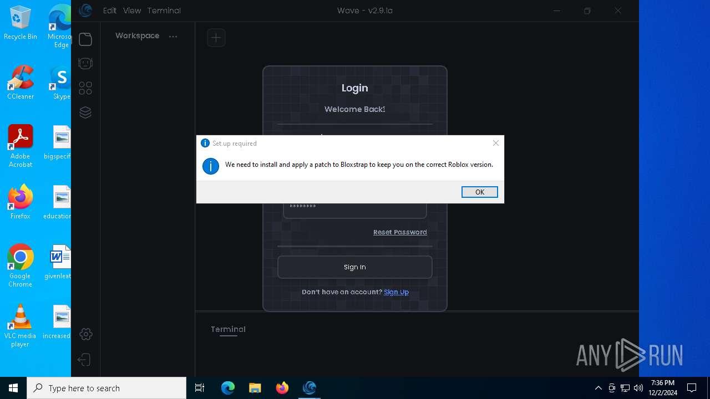
Task: Click the Welcome Back! text
Action: 355,109
